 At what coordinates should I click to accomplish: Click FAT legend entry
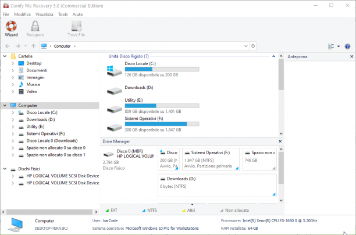[x=112, y=210]
